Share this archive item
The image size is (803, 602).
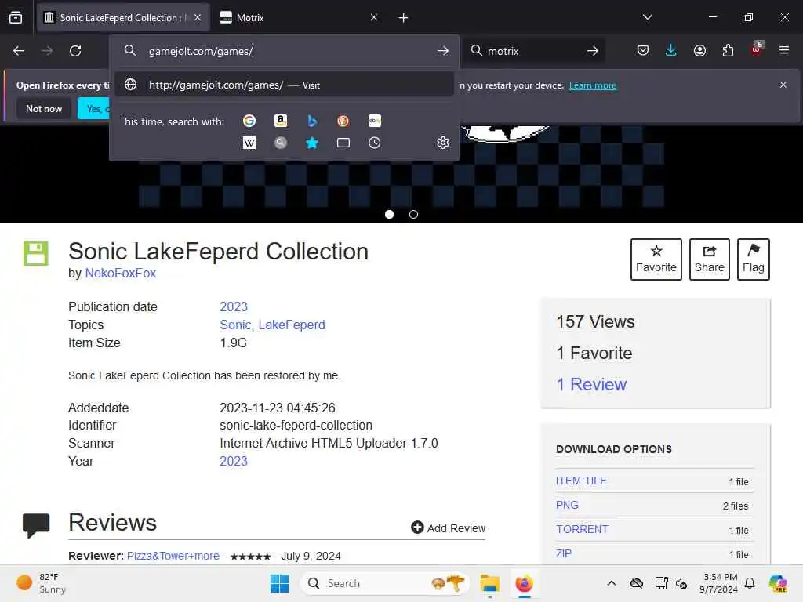[709, 259]
